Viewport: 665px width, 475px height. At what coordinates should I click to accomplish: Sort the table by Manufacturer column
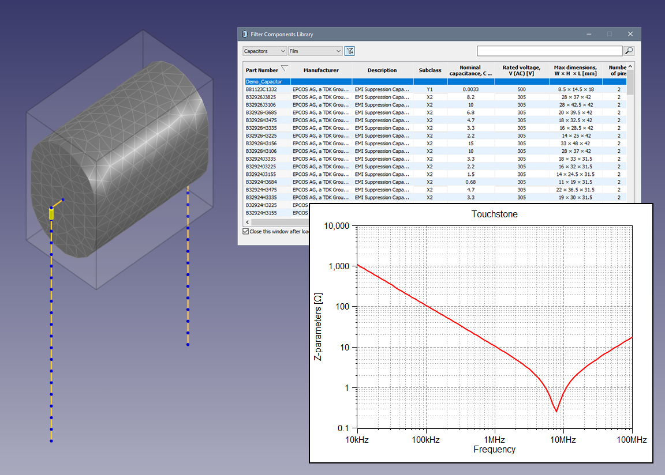point(321,70)
